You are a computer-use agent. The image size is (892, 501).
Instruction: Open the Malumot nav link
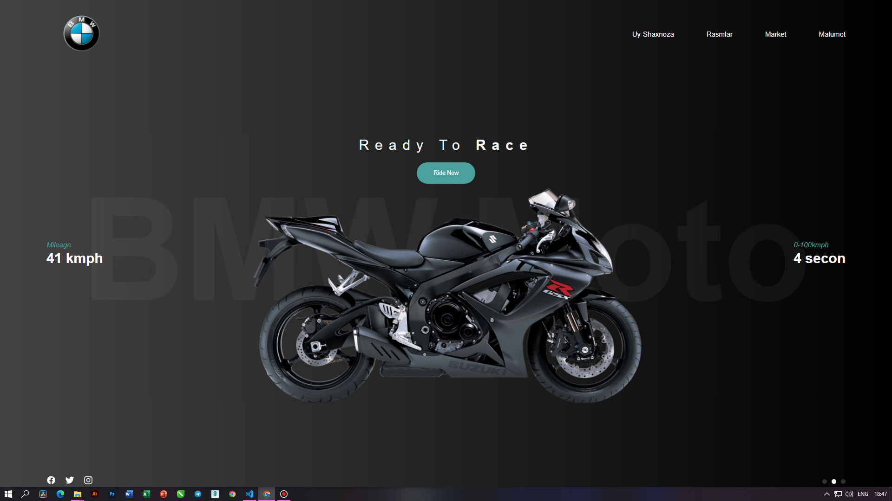tap(832, 34)
